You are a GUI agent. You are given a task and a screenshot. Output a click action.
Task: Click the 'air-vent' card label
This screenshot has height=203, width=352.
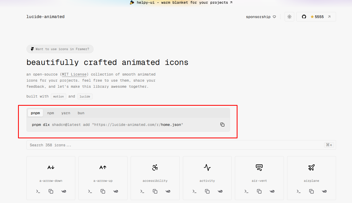[x=259, y=181]
